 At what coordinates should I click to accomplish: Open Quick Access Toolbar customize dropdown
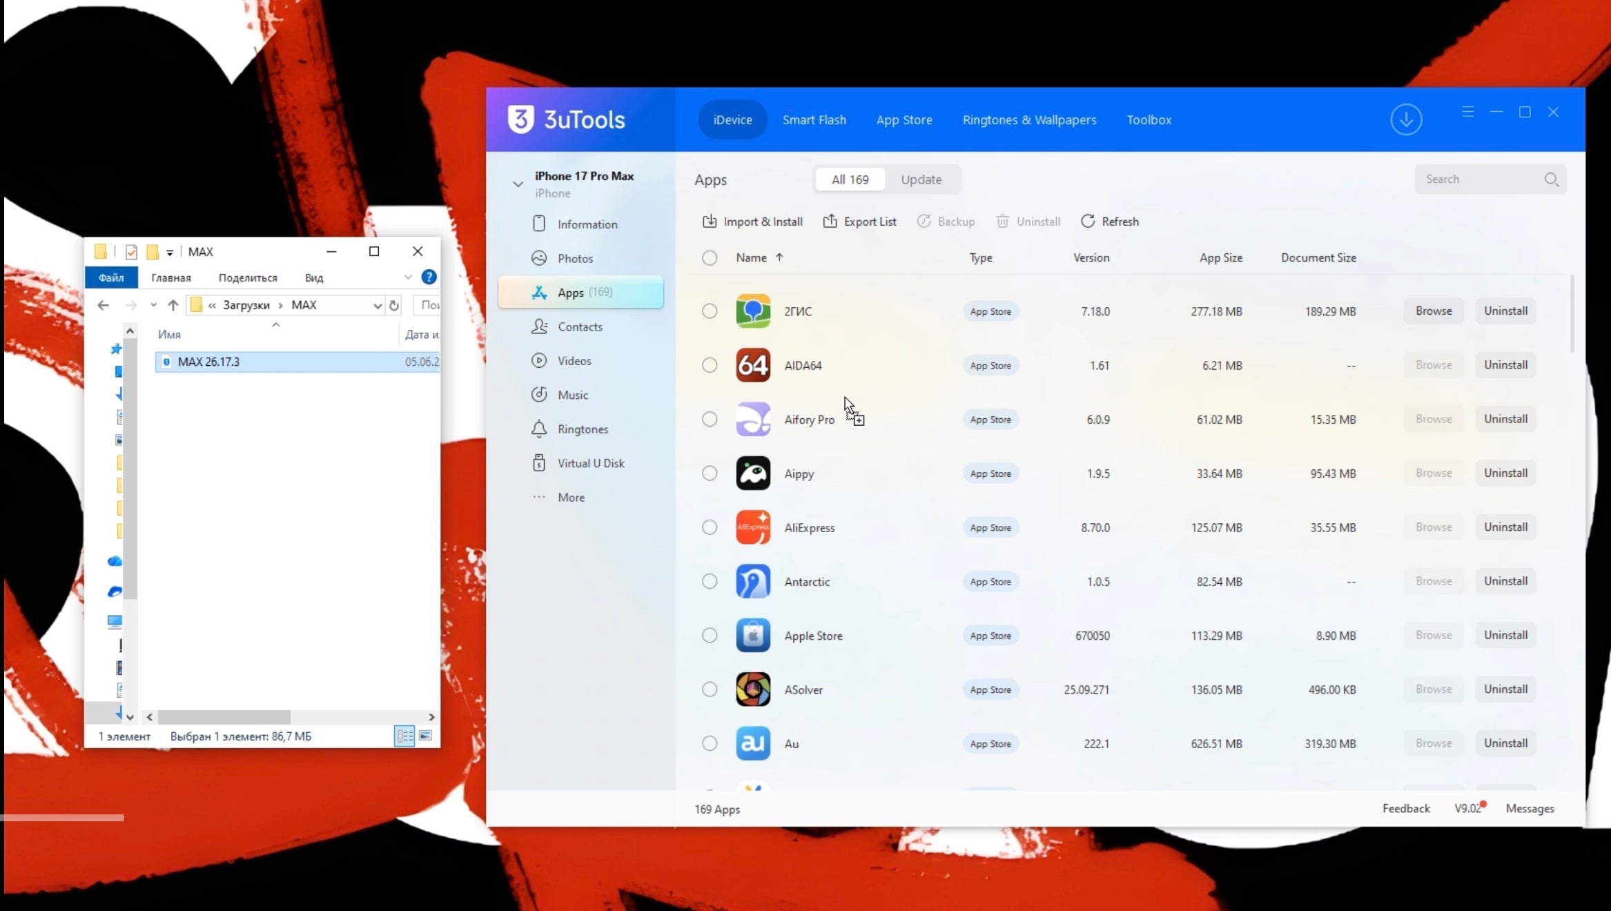(170, 253)
